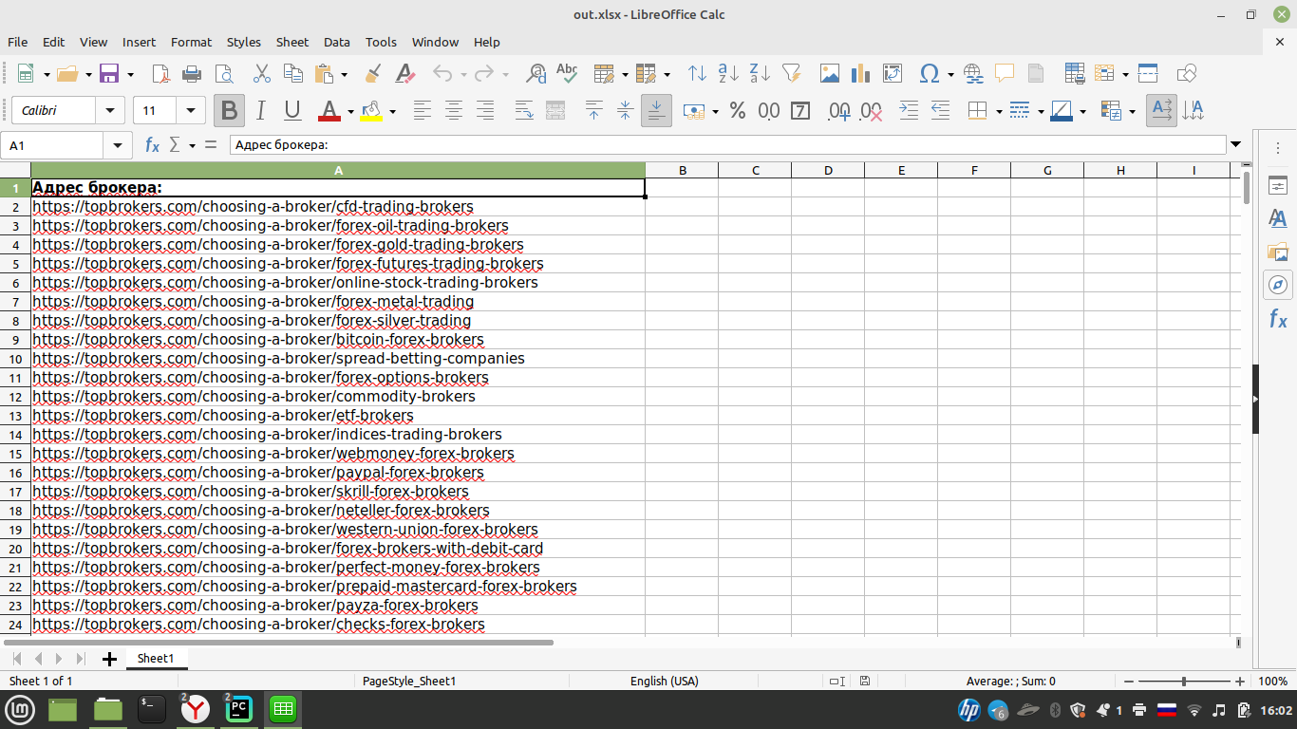Open the sidebar Properties panel
This screenshot has height=729, width=1297.
click(x=1278, y=185)
